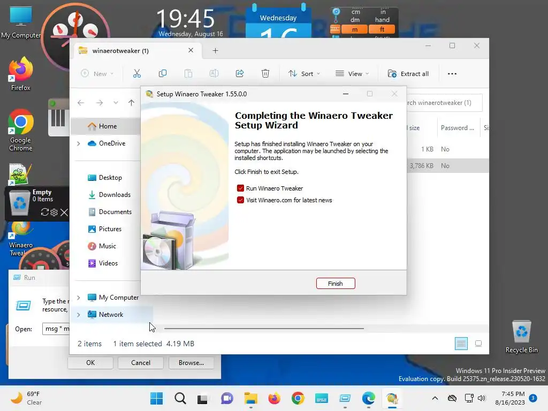The image size is (548, 411).
Task: Show hidden tray icons chevron
Action: (435, 398)
